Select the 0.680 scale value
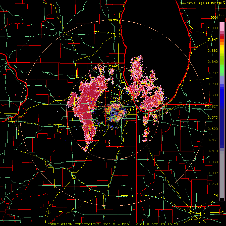Screen dimensions: 226x226 tap(213, 95)
